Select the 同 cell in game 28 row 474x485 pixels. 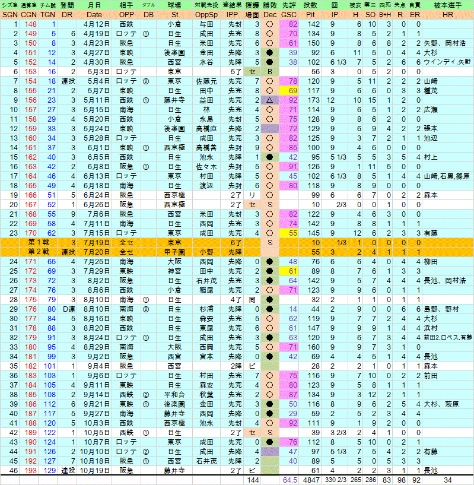[x=252, y=300]
